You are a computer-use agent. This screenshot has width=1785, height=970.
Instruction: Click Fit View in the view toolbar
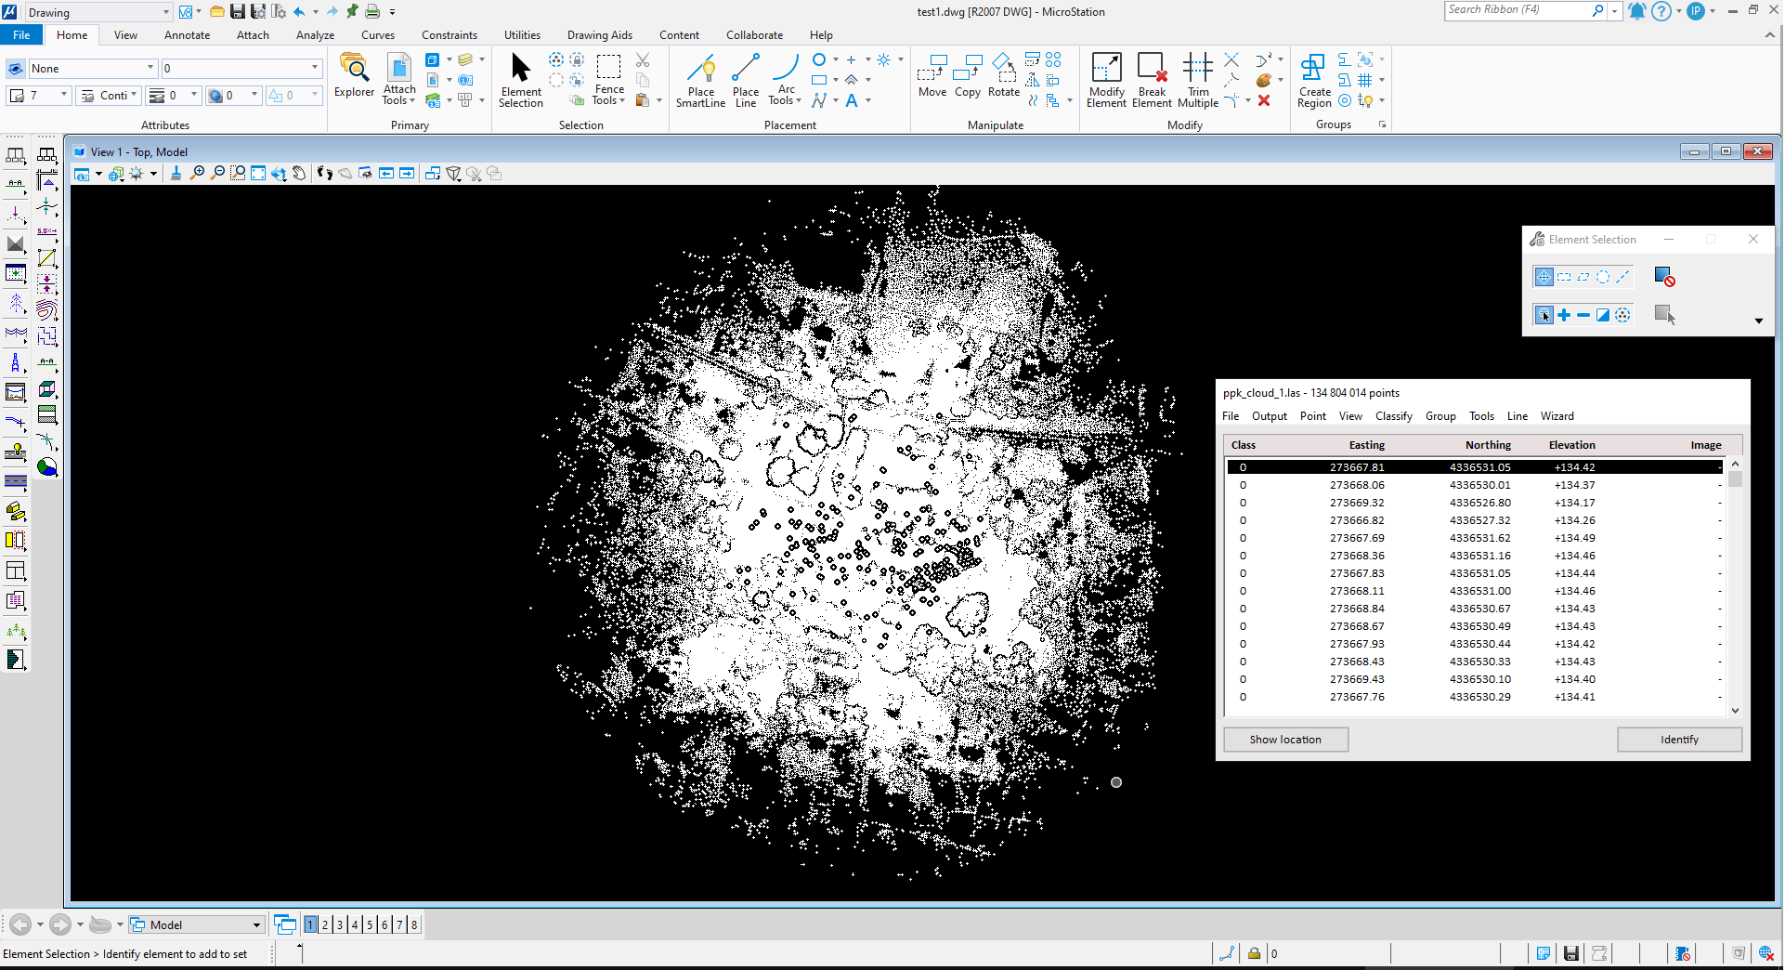click(258, 173)
